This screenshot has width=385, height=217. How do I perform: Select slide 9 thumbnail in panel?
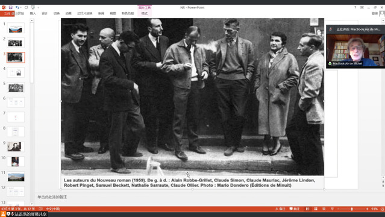[16, 146]
